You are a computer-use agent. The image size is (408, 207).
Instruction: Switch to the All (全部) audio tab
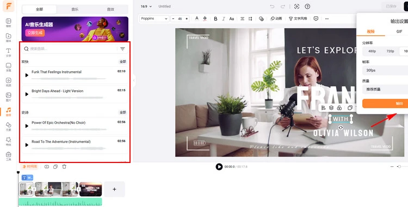pos(39,9)
